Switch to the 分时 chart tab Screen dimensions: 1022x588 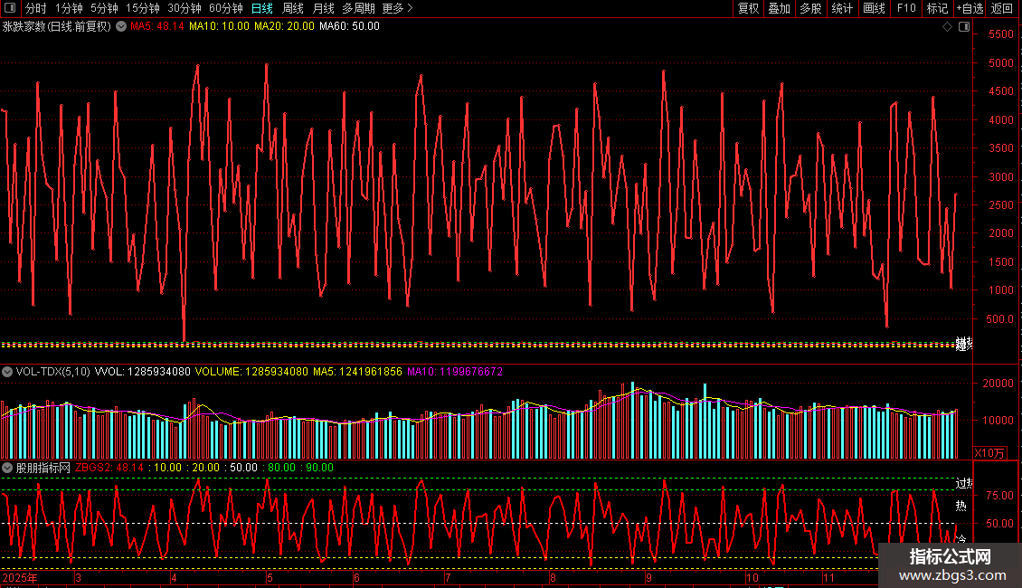[x=35, y=8]
